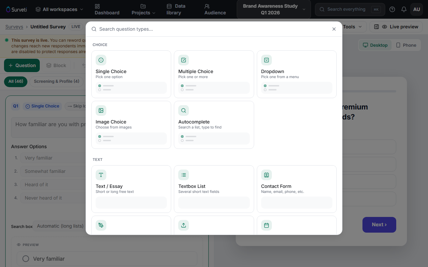Pick the Textbox List icon
Screen dimensions: 428x267
click(184, 175)
